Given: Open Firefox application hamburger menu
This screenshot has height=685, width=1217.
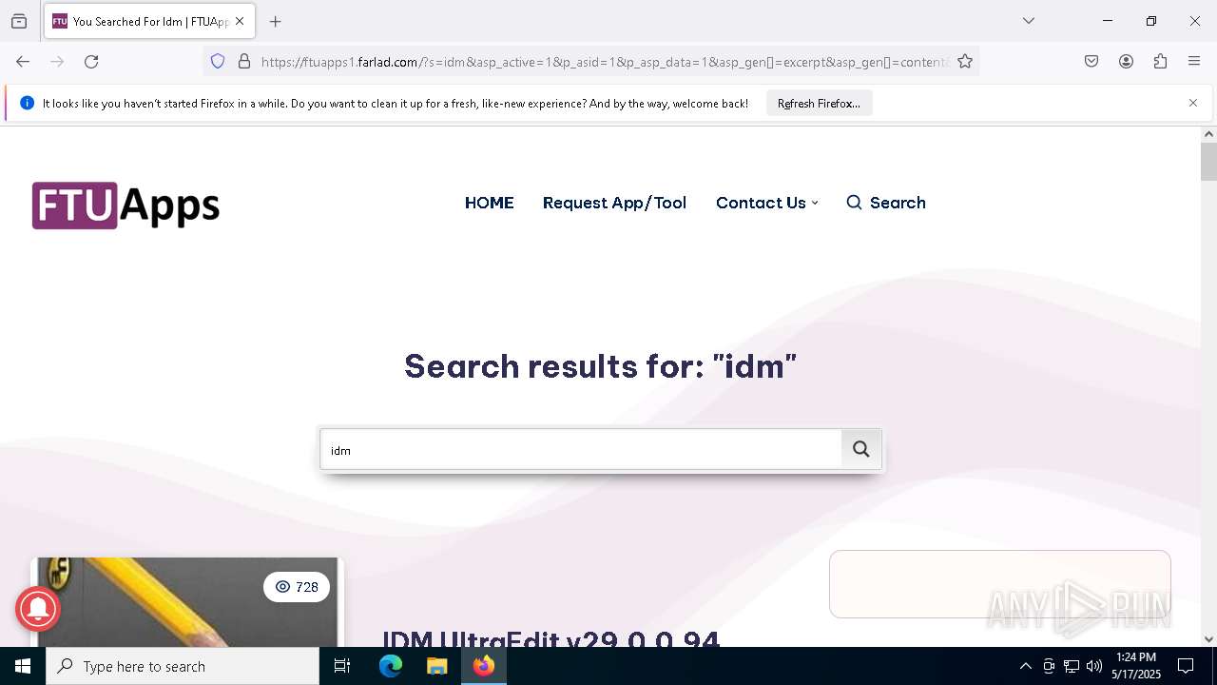Looking at the screenshot, I should tap(1194, 62).
